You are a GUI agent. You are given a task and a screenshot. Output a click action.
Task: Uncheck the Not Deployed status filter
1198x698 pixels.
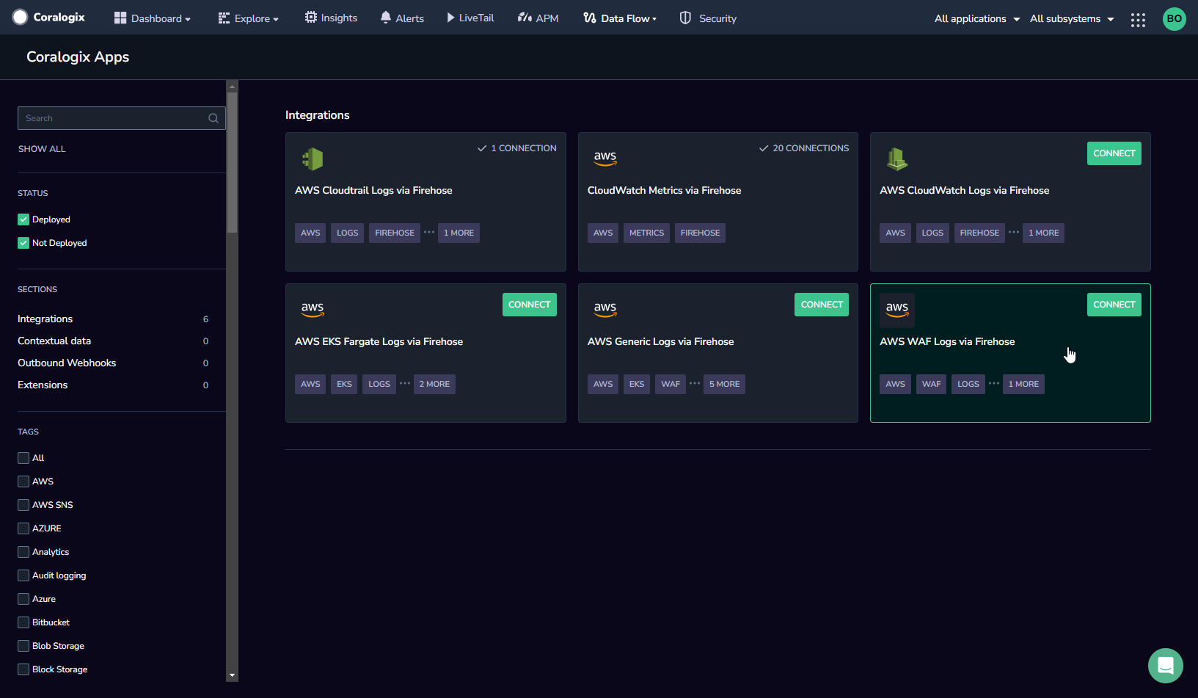(23, 243)
